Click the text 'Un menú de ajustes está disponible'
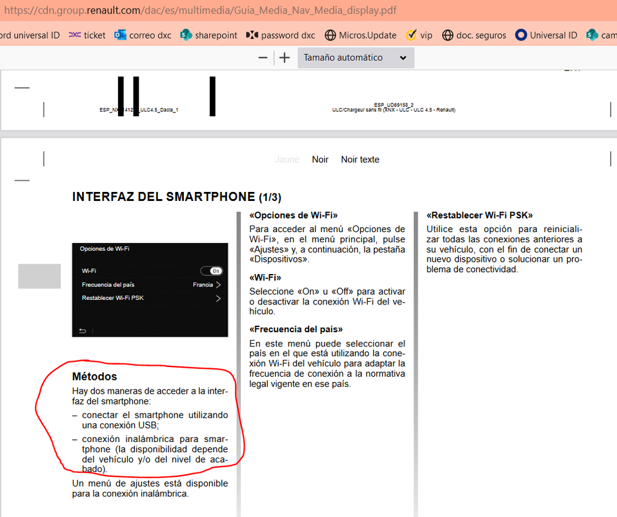Screen dimensions: 617x517 150,483
